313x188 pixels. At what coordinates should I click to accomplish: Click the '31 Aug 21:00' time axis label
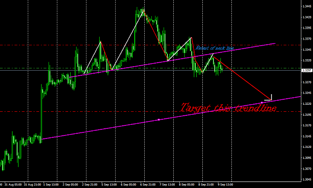33,184
